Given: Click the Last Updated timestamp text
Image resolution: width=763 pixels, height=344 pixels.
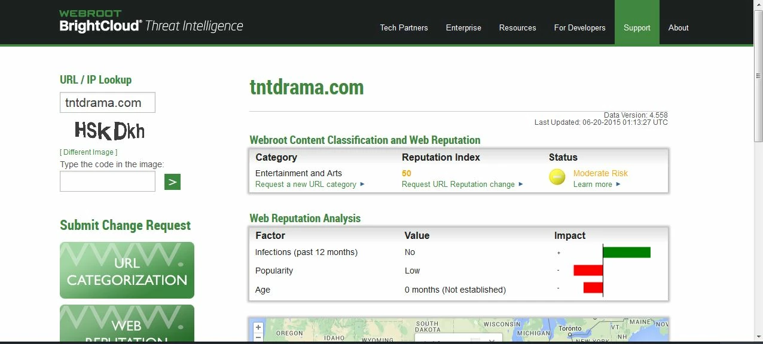Looking at the screenshot, I should (x=601, y=122).
